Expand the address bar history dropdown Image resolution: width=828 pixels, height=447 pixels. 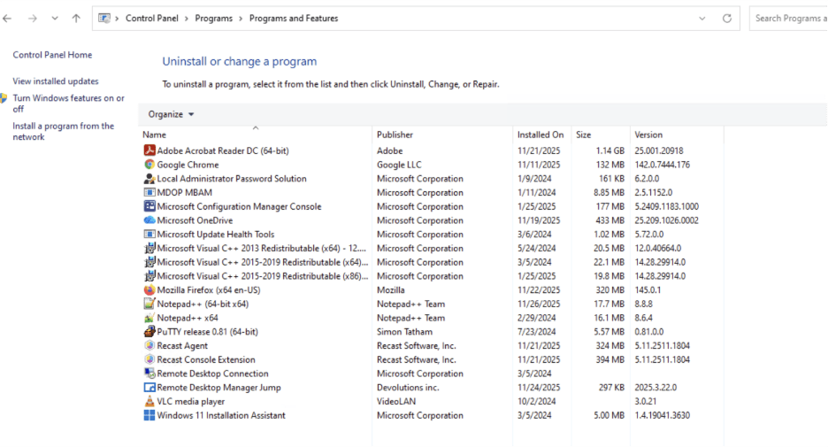(x=702, y=19)
